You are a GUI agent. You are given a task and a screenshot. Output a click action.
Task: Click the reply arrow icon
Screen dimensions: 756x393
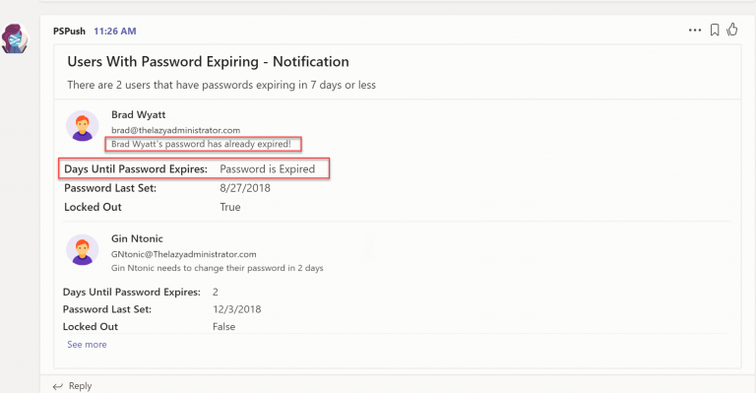click(x=58, y=386)
